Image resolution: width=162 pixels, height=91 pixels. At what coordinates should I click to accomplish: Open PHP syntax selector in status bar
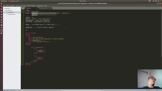pyautogui.click(x=157, y=90)
